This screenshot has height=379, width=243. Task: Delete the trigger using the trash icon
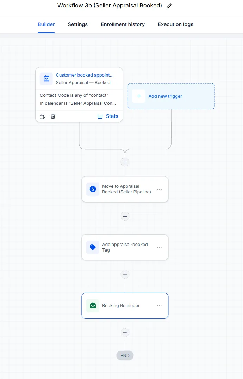tap(53, 116)
